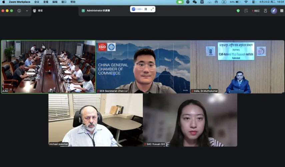This screenshot has width=285, height=167.
Task: Open the green encryption shield icon
Action: click(238, 11)
